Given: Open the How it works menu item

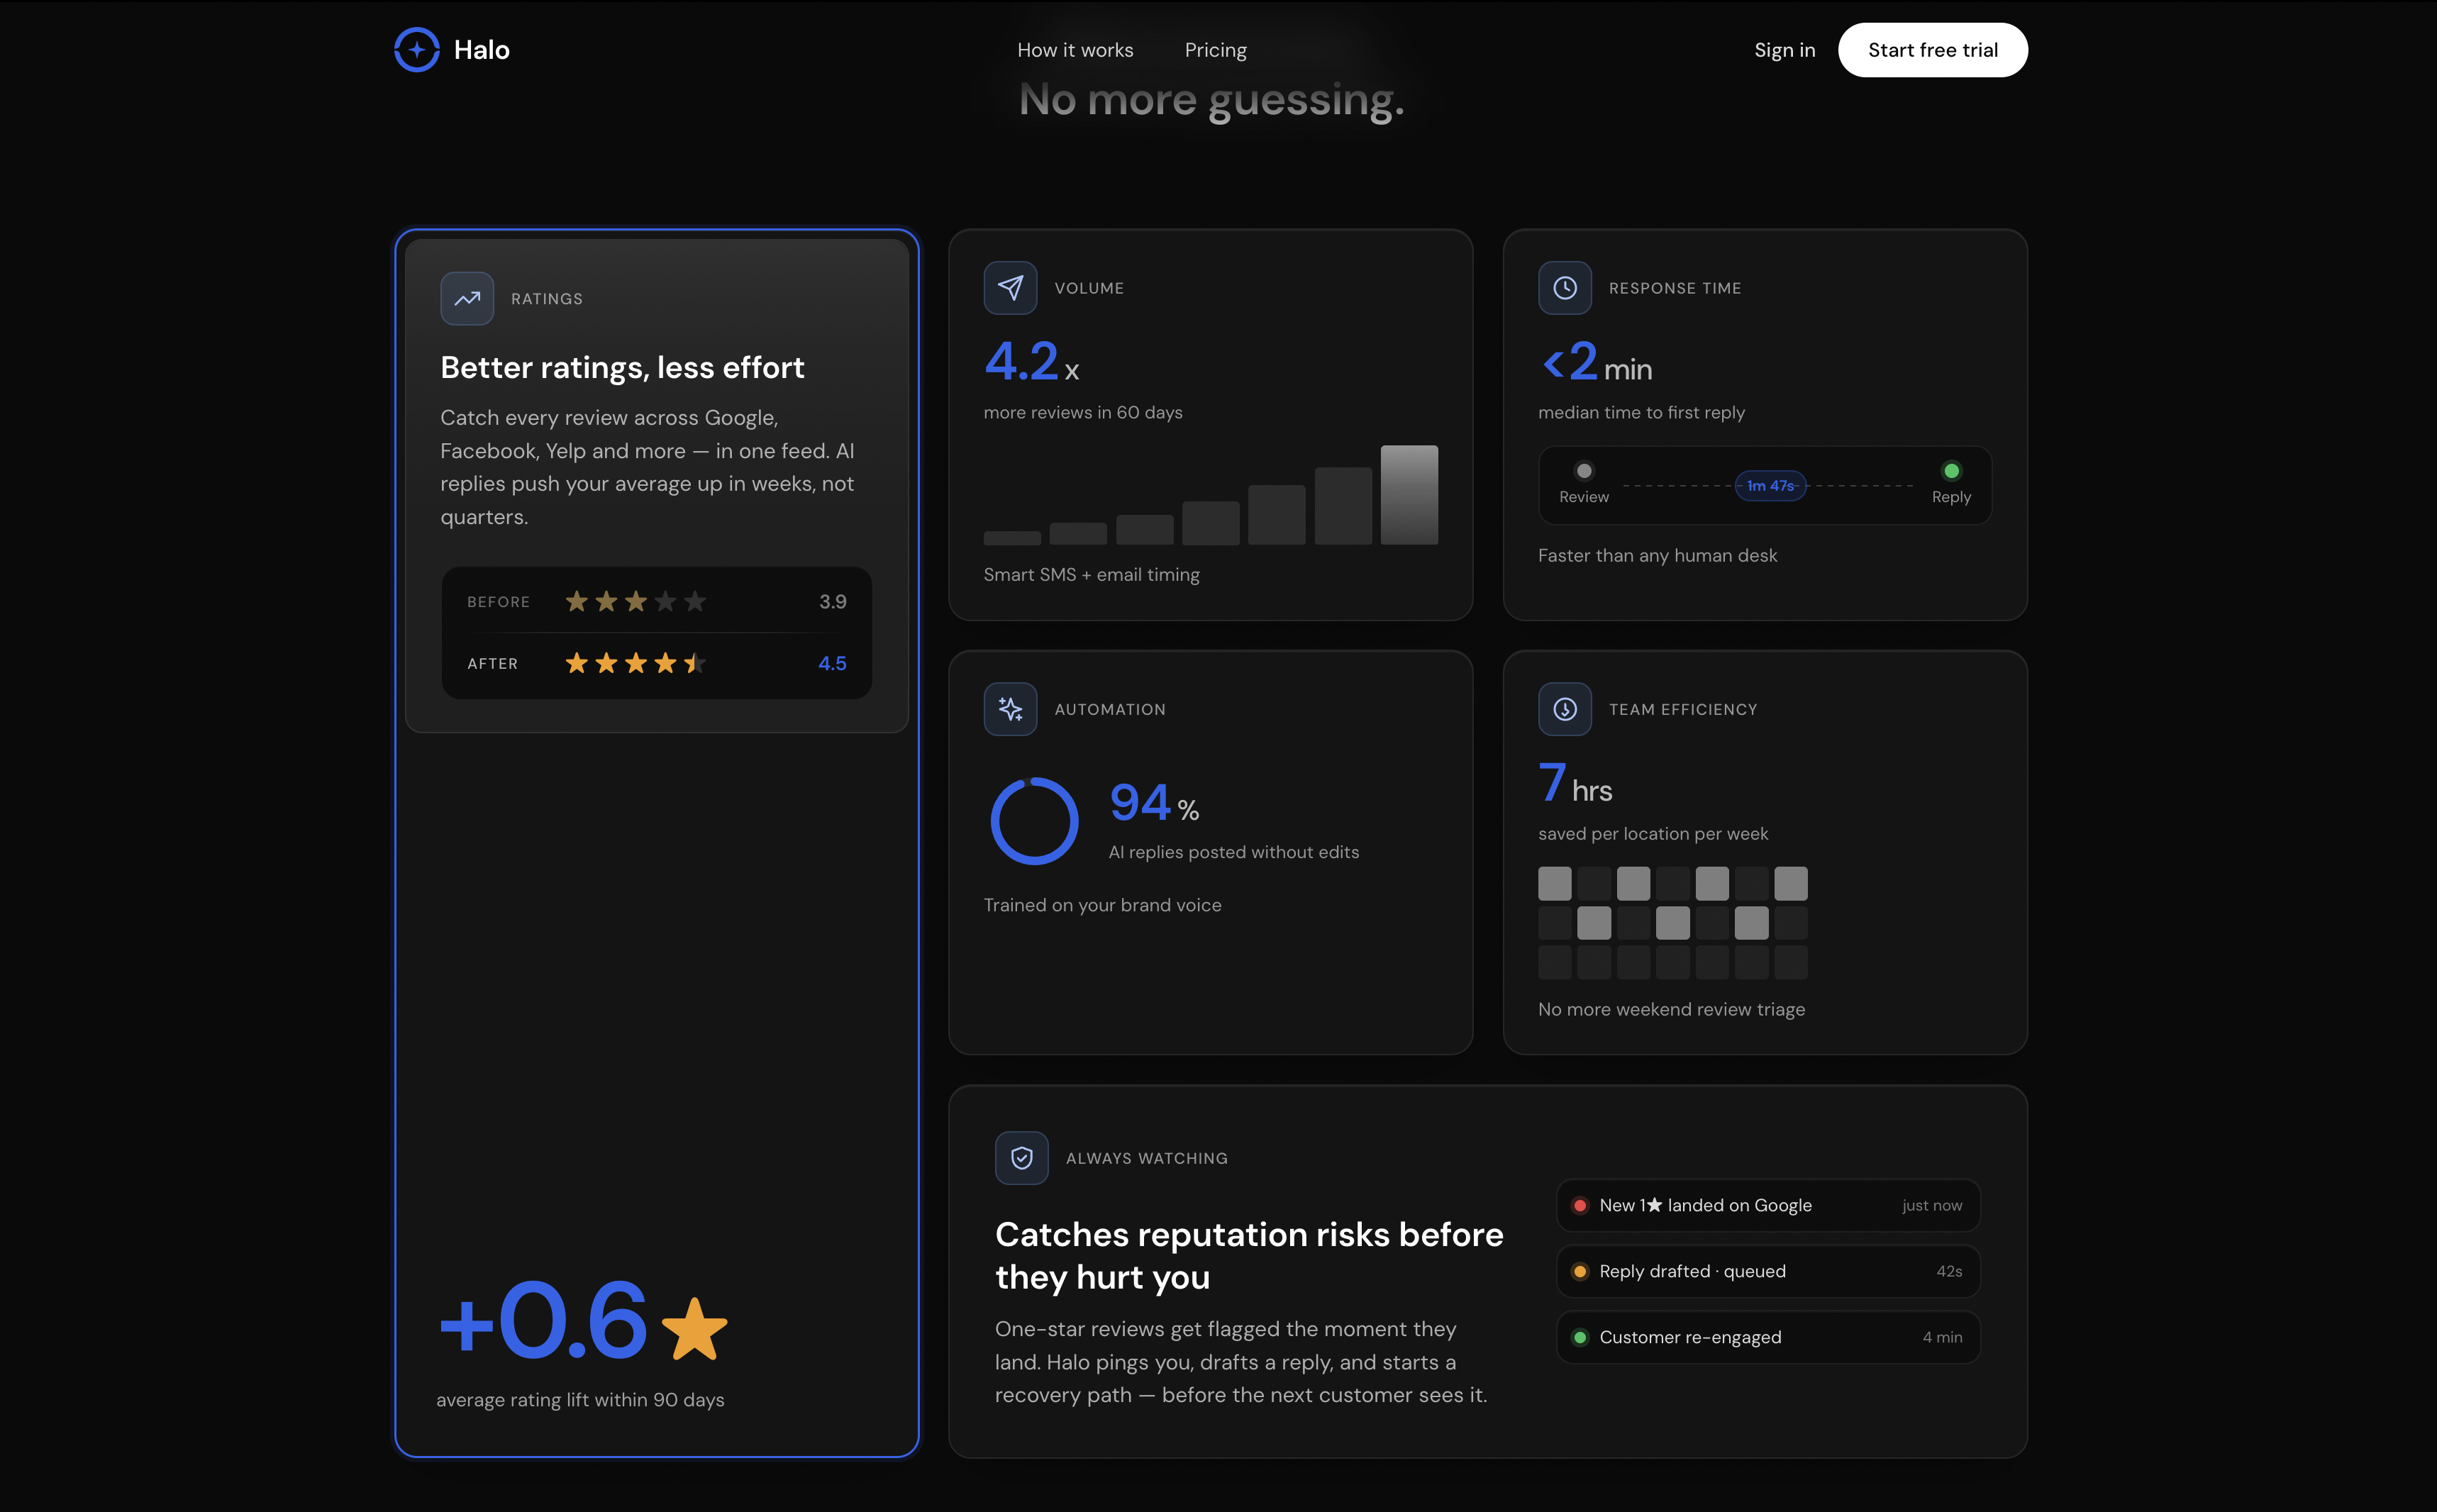Looking at the screenshot, I should pyautogui.click(x=1075, y=50).
